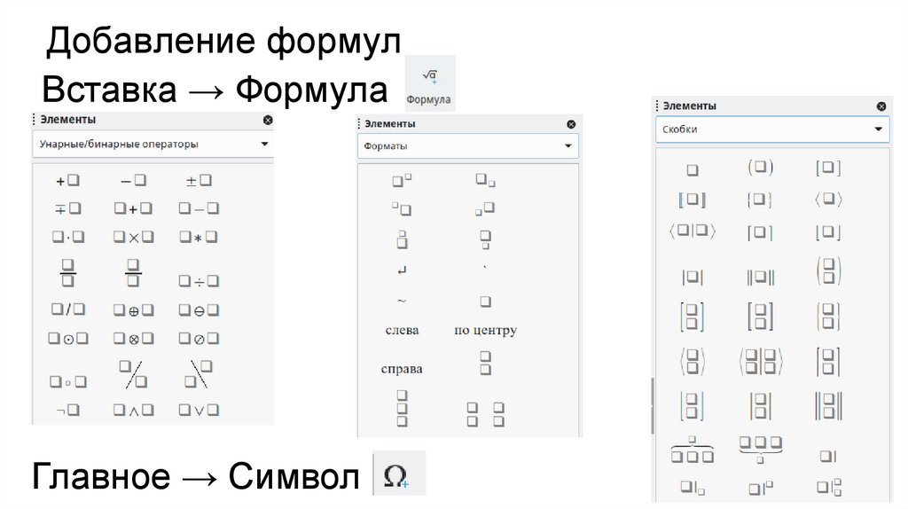This screenshot has width=908, height=509.
Task: Close the Форматы elements panel
Action: coord(571,125)
